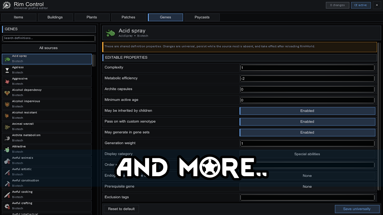Viewport: 383px width, 215px height.
Task: Click the Awful artistic gene icon
Action: [7, 172]
